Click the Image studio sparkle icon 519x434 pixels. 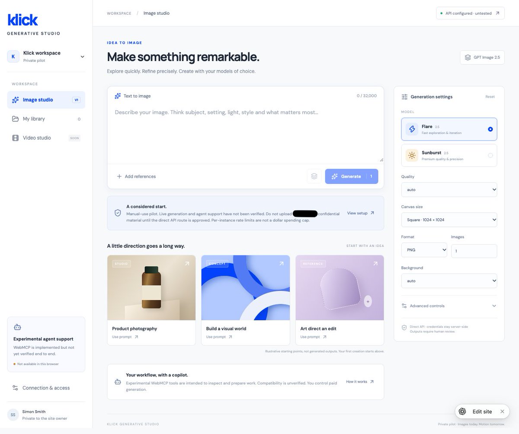tap(15, 100)
